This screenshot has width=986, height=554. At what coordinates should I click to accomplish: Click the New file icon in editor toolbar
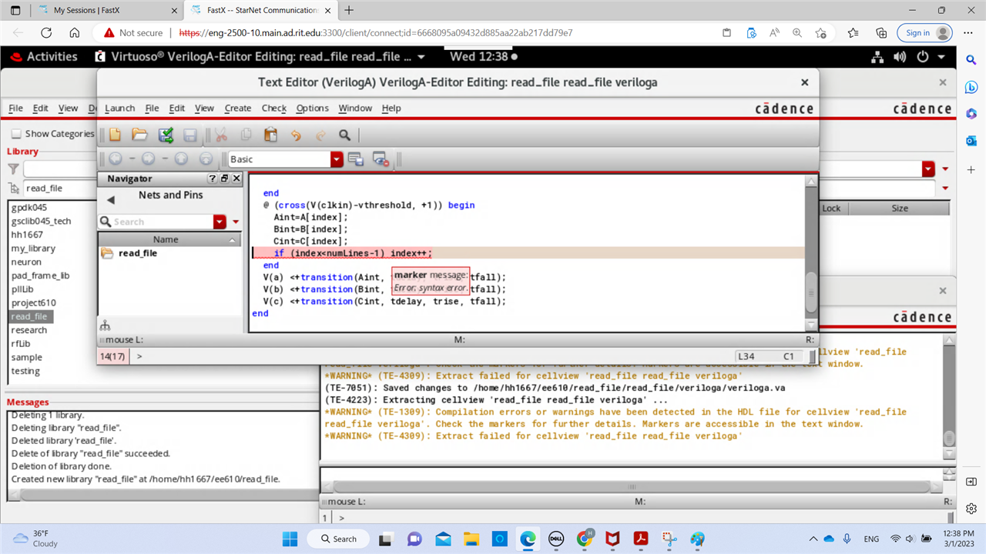click(x=115, y=135)
